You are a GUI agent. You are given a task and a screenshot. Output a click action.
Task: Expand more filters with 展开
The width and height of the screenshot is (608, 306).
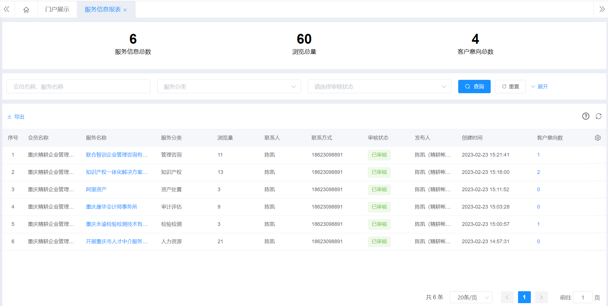[539, 87]
